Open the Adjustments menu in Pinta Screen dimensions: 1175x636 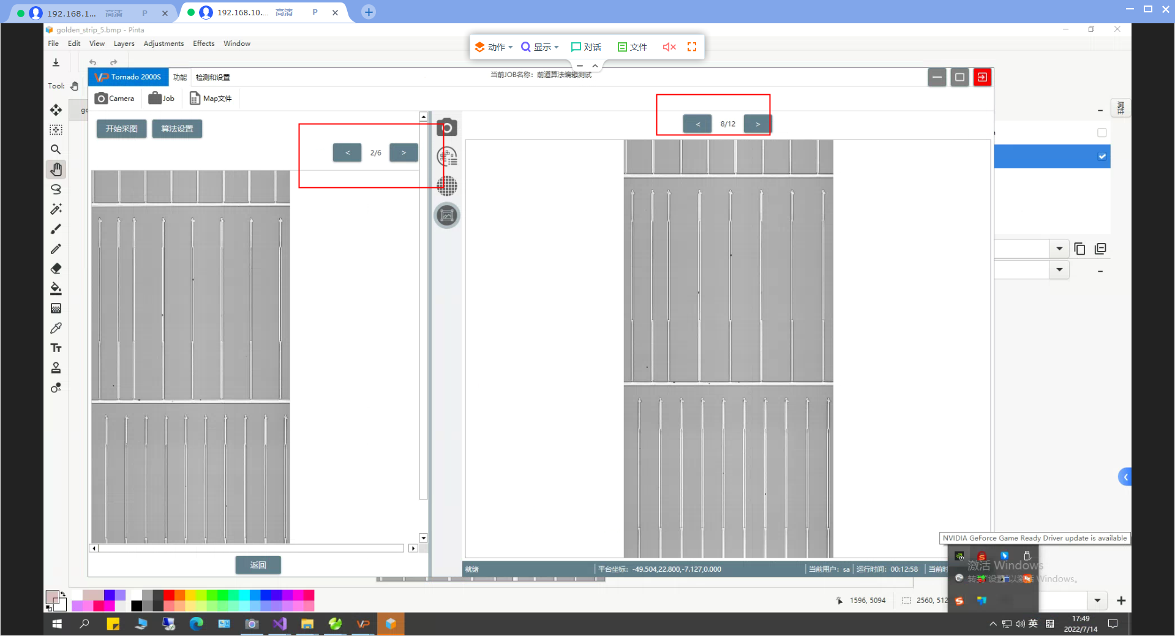click(x=163, y=43)
